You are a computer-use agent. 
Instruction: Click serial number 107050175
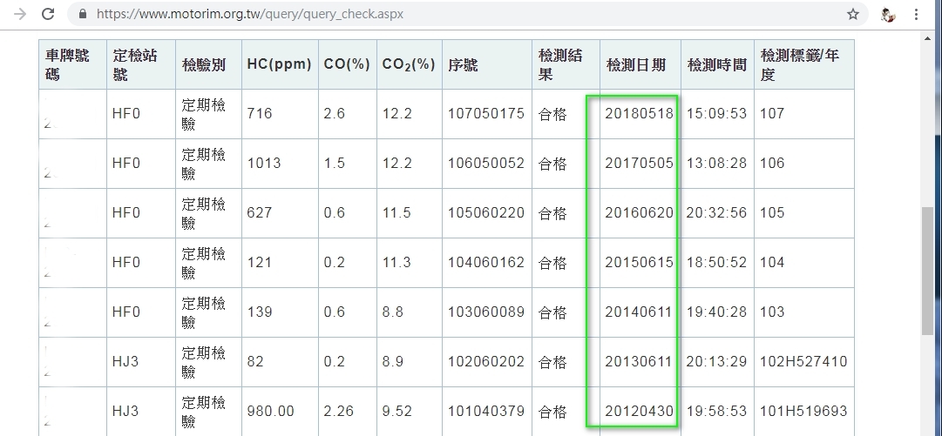[486, 113]
